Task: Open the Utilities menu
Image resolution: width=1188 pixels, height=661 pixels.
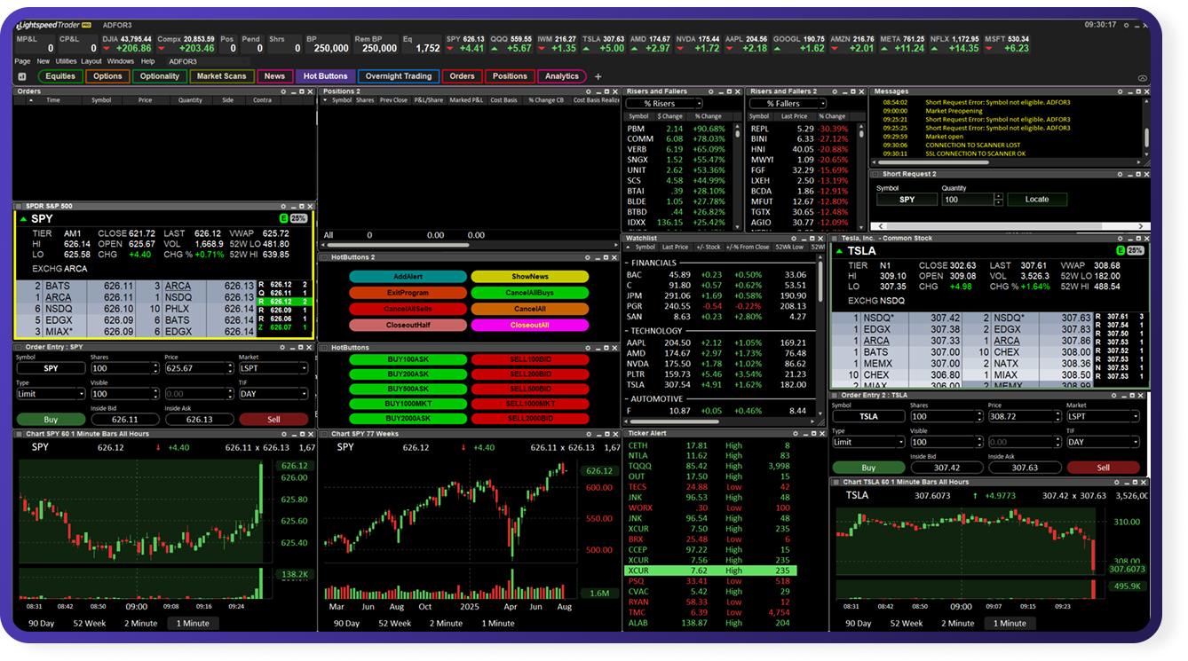Action: pos(66,61)
